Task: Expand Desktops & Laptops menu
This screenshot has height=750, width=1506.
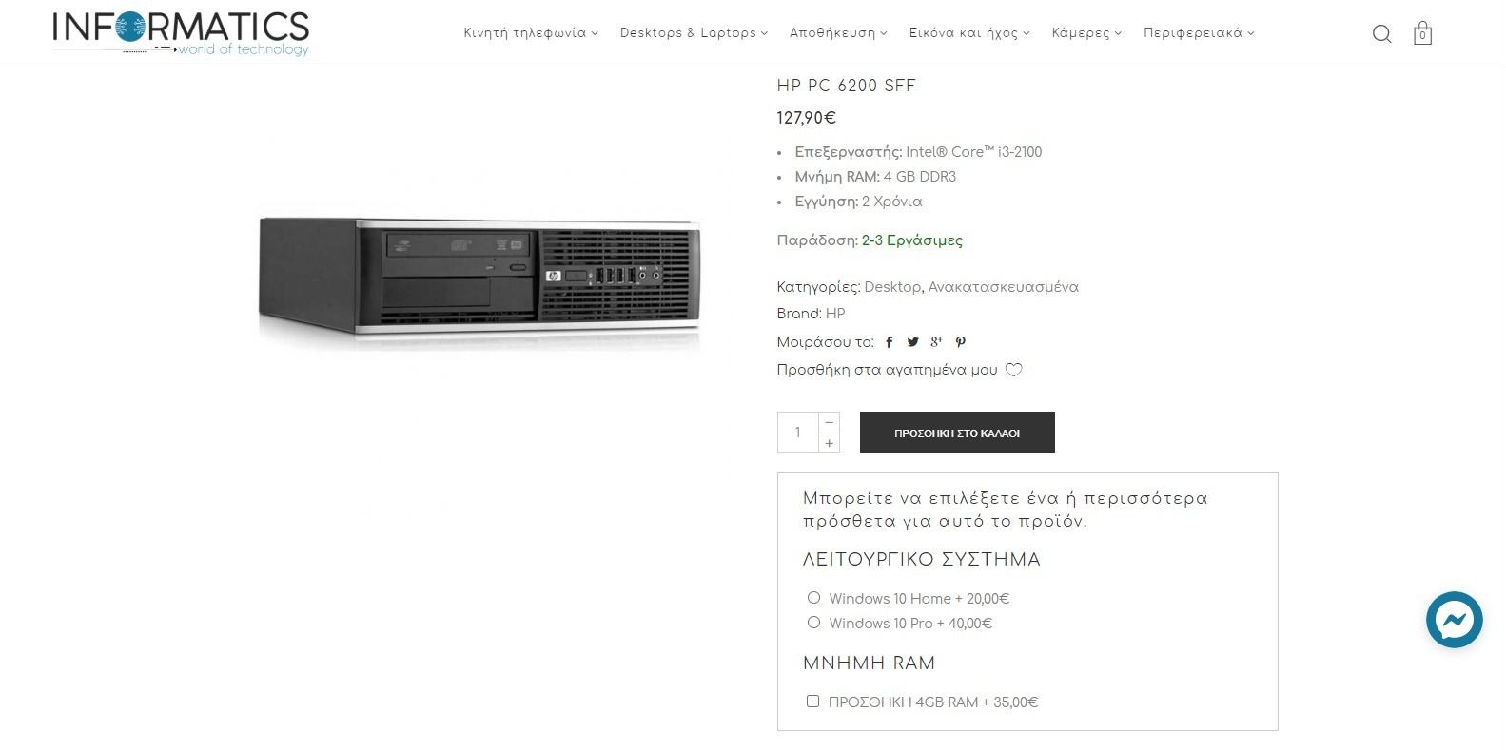Action: 694,33
